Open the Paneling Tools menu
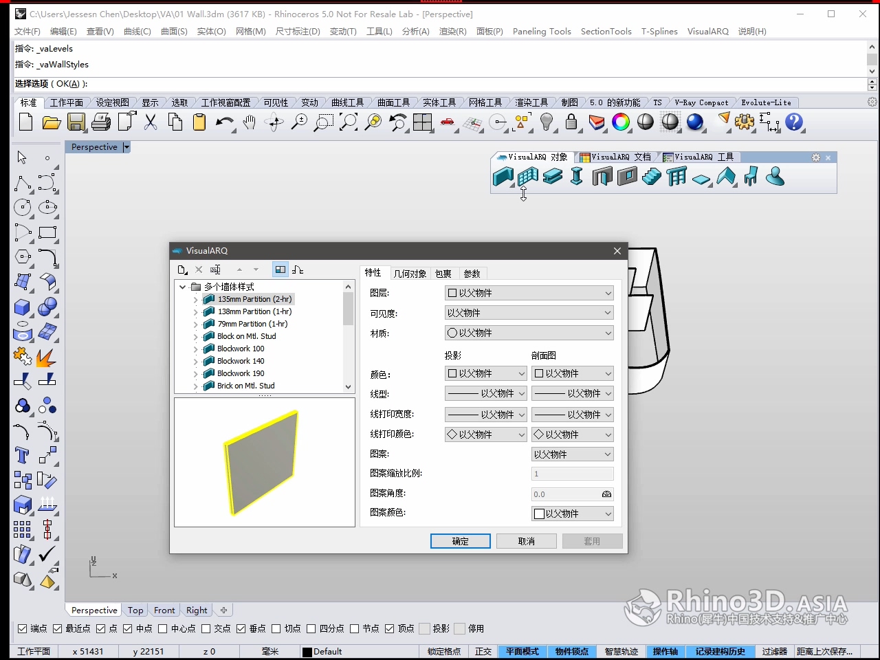 coord(542,32)
